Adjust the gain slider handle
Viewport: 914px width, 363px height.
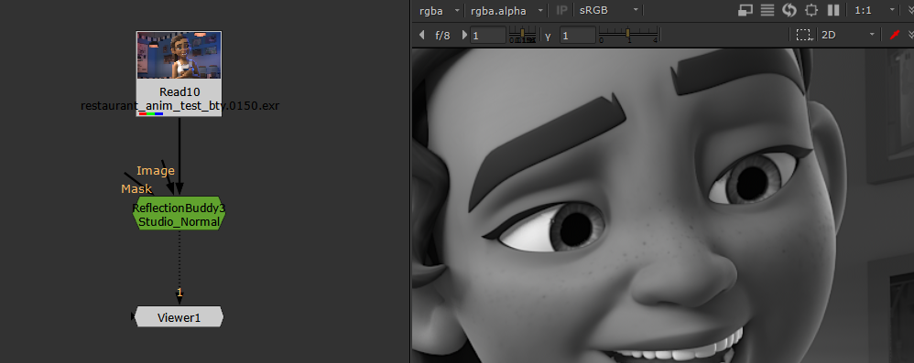[522, 33]
